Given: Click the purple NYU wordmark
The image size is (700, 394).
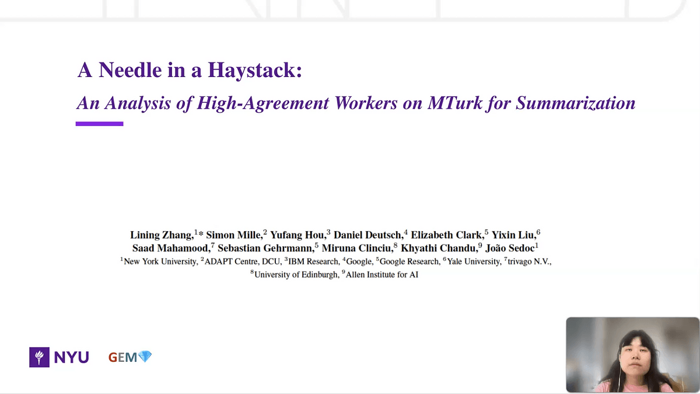Looking at the screenshot, I should click(71, 357).
